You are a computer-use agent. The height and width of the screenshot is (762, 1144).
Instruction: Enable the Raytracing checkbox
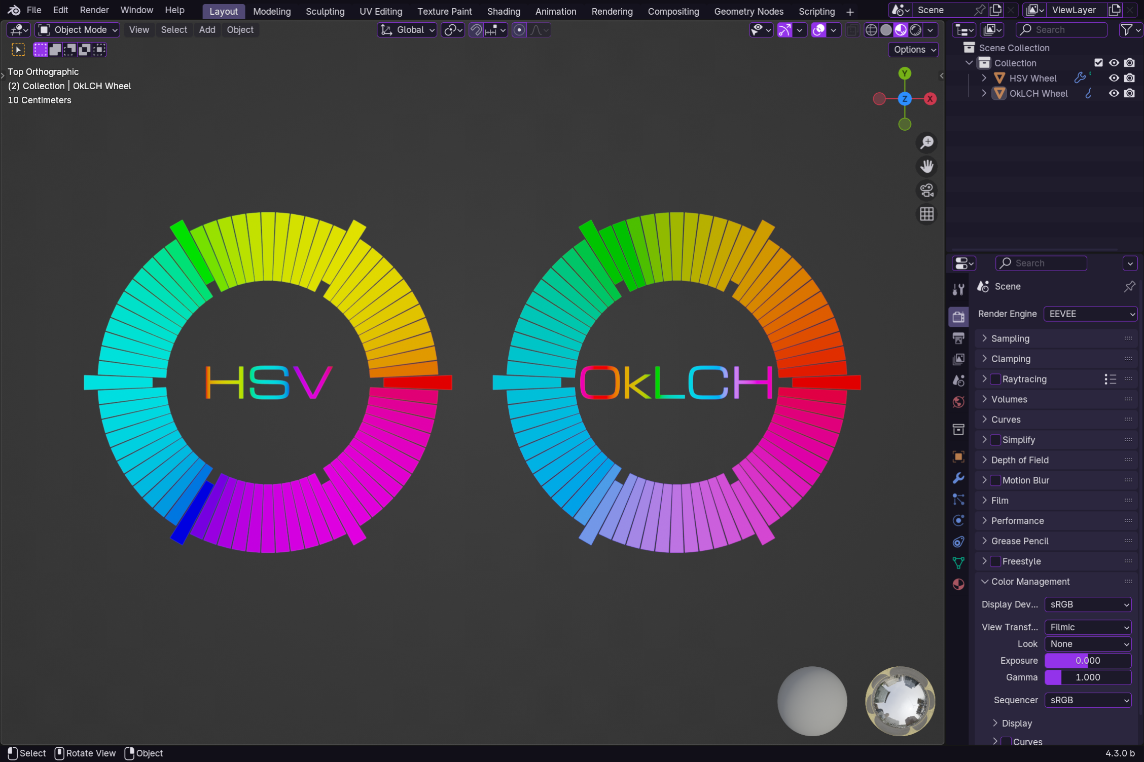point(995,379)
